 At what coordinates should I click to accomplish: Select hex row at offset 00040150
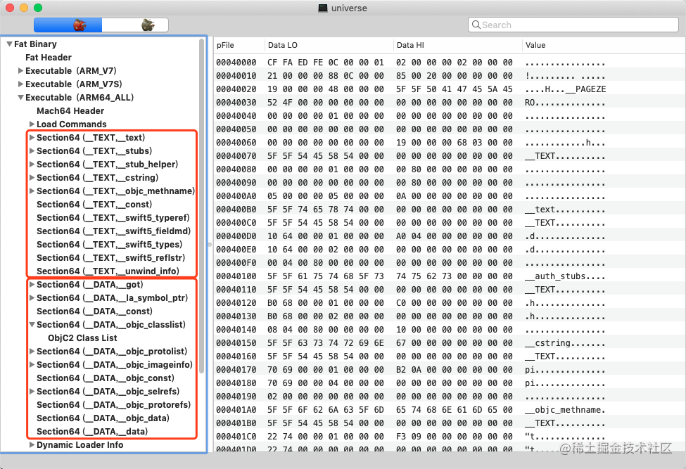(450, 343)
